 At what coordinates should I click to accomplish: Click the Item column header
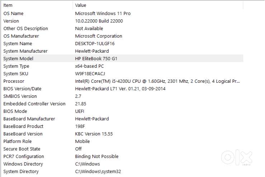tap(8, 5)
